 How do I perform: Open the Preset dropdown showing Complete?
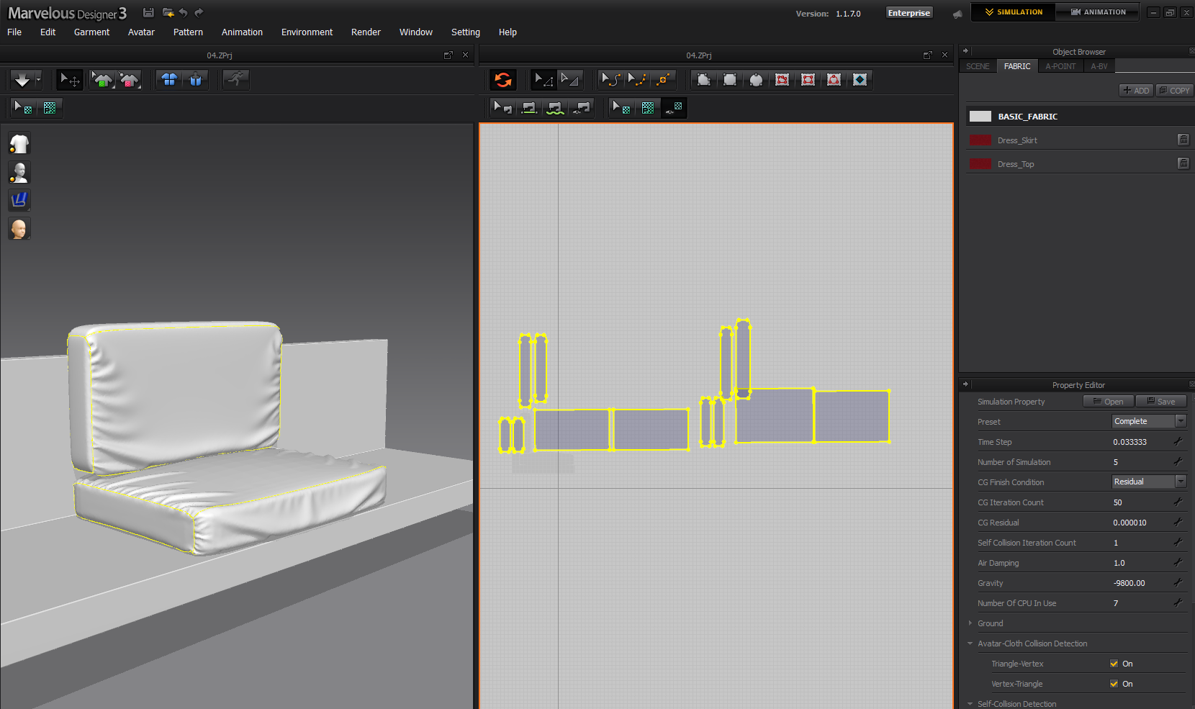click(x=1149, y=421)
